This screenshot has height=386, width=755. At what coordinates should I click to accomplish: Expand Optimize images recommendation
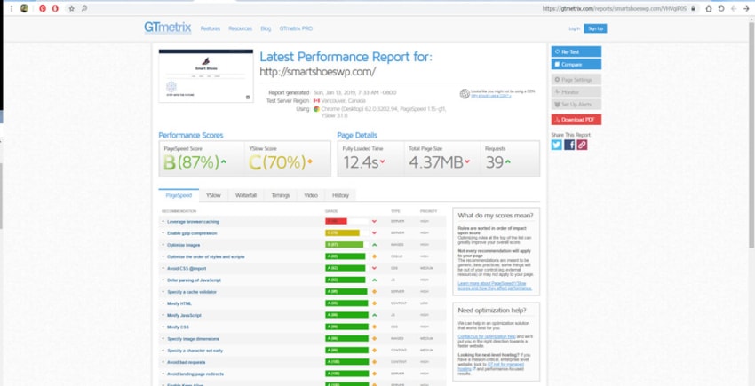(x=184, y=245)
